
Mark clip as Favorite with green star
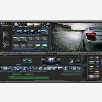pos(4,53)
